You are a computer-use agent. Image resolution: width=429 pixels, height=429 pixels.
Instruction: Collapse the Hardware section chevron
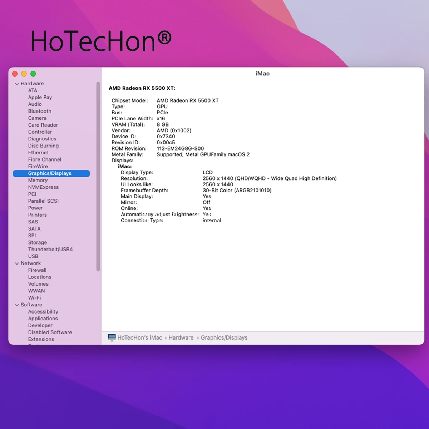[x=17, y=84]
